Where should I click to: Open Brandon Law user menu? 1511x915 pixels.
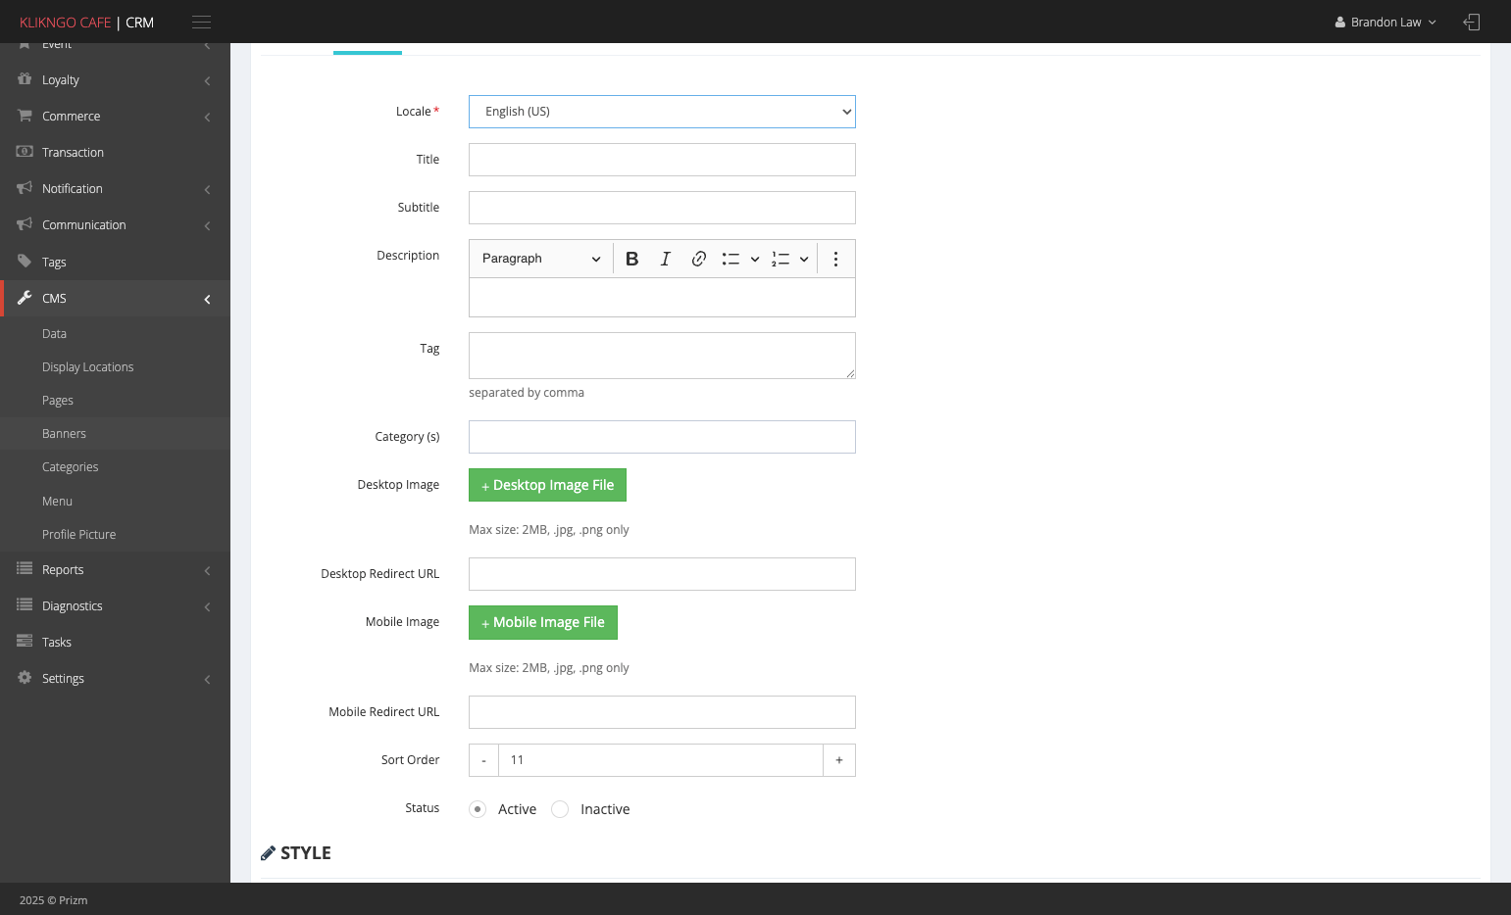tap(1385, 22)
